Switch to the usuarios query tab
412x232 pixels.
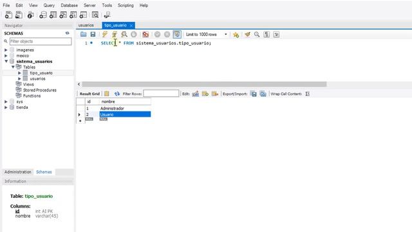[x=86, y=25]
